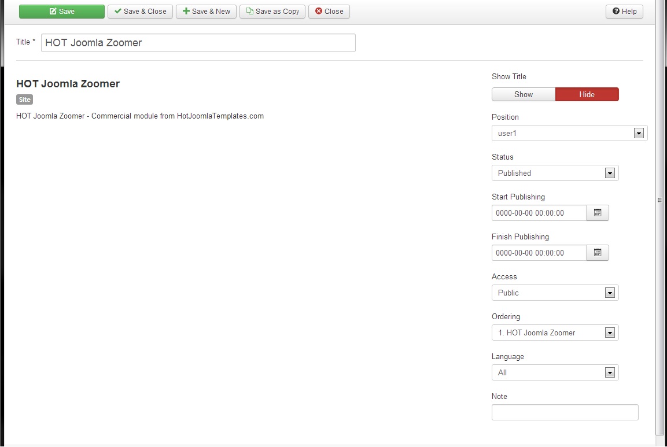Open the Status dropdown showing Published
The height and width of the screenshot is (447, 667).
(x=555, y=173)
